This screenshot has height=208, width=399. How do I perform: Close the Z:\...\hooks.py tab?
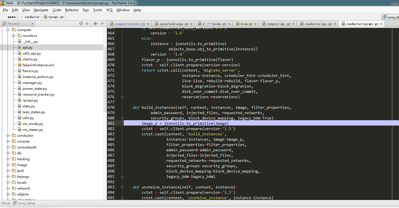pyautogui.click(x=229, y=24)
